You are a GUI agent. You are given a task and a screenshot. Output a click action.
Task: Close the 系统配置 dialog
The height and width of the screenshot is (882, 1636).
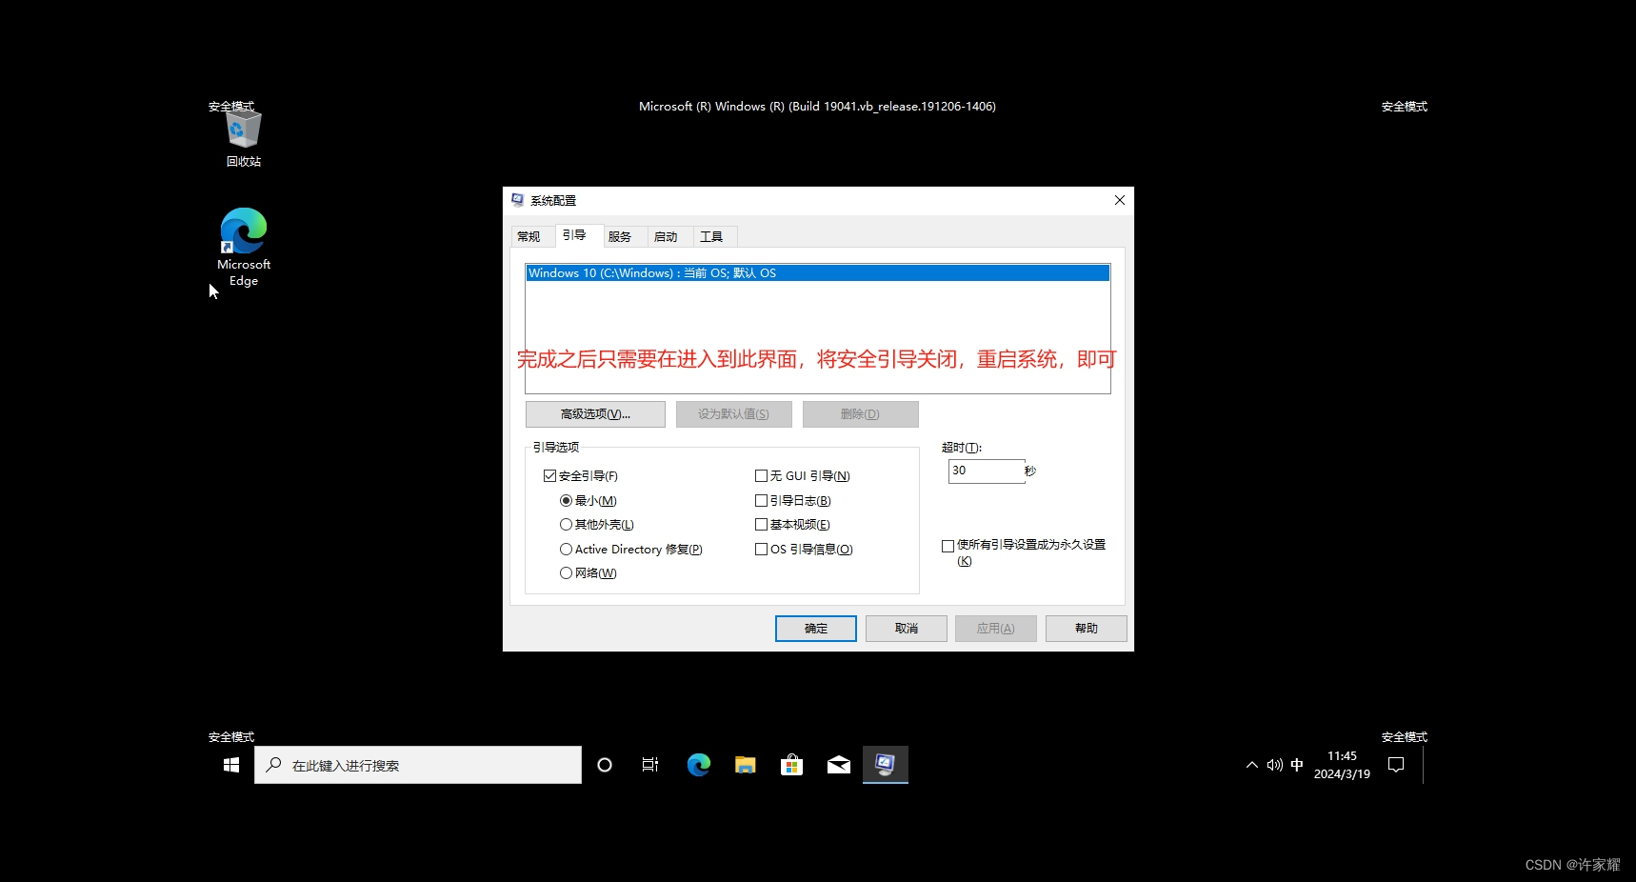coord(1120,200)
